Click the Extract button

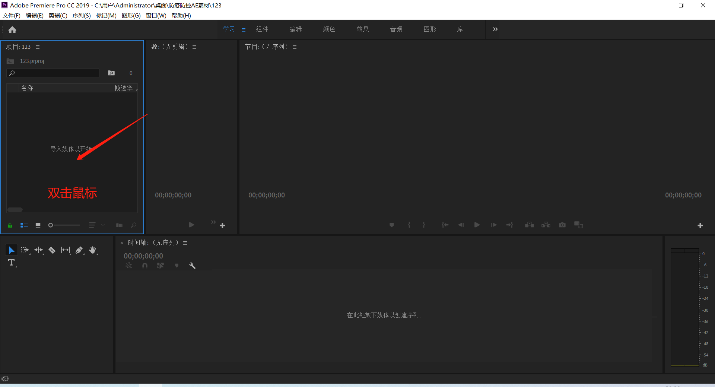click(546, 225)
